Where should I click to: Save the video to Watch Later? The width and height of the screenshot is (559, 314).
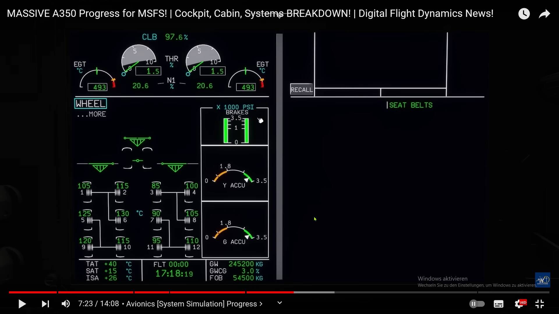pyautogui.click(x=524, y=13)
